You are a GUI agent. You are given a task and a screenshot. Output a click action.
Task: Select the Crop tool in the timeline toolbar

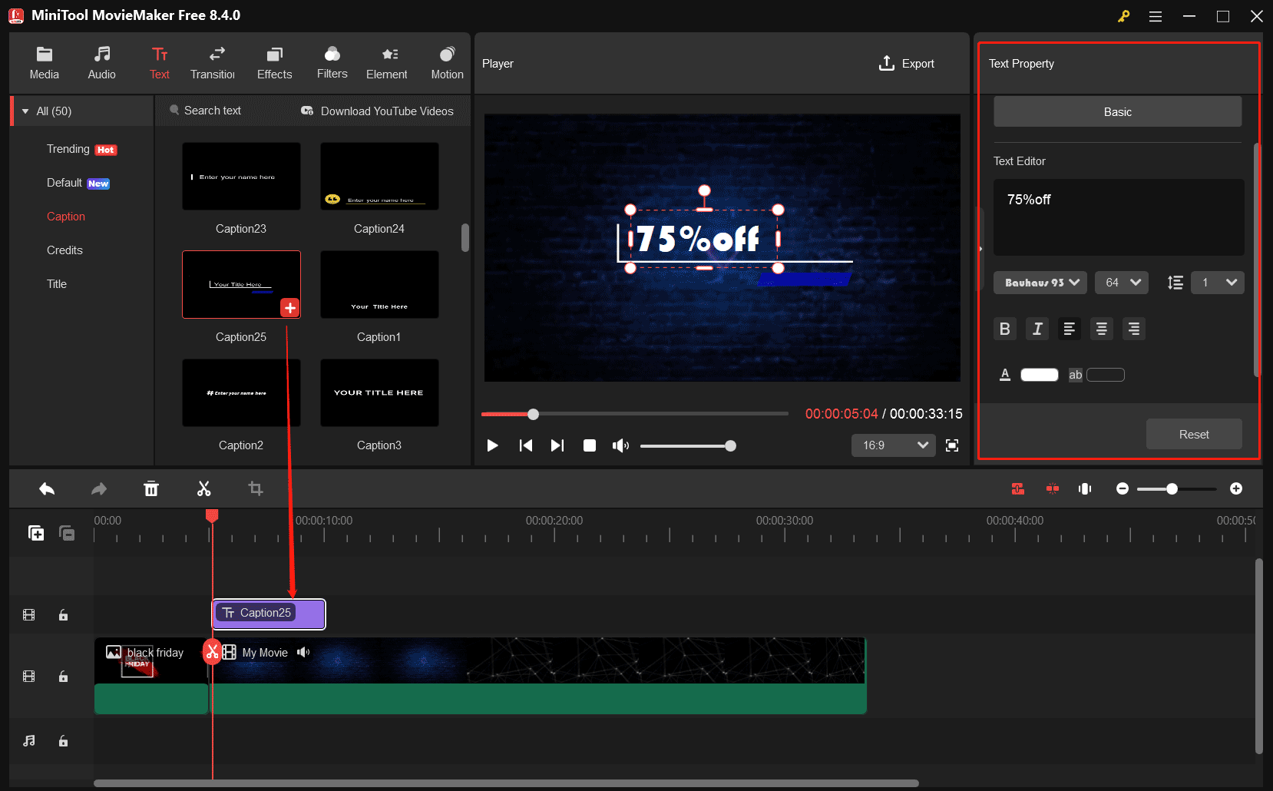click(256, 488)
